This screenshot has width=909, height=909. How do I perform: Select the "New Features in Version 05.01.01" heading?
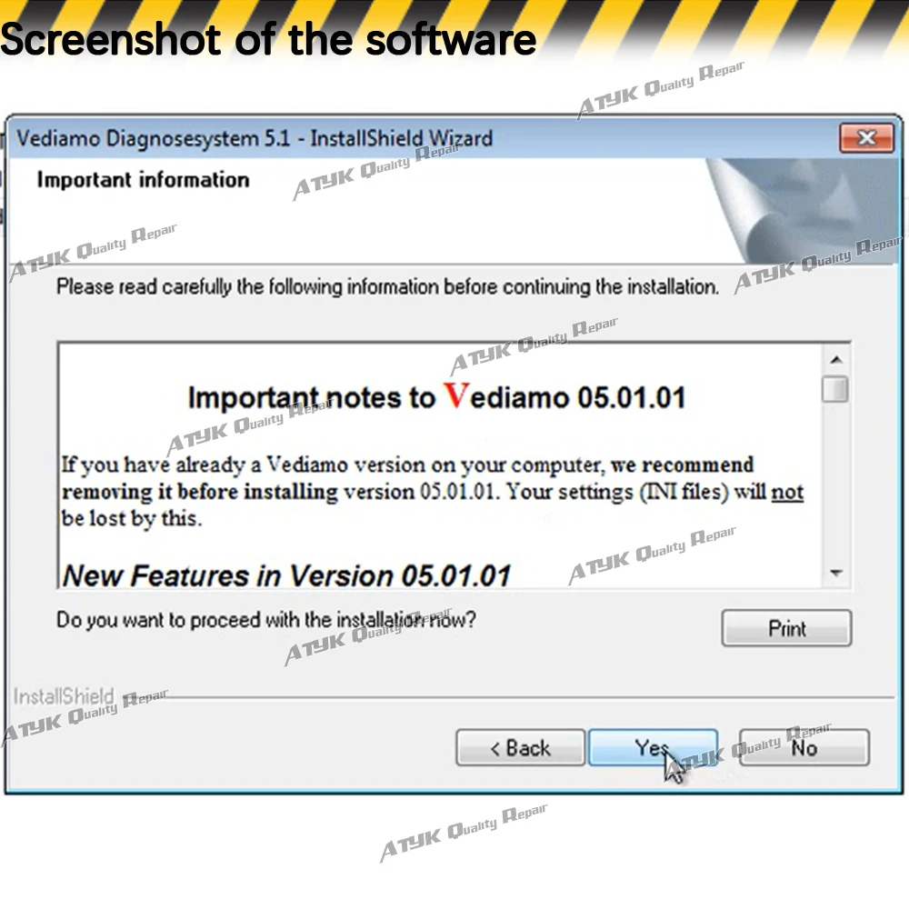(286, 575)
